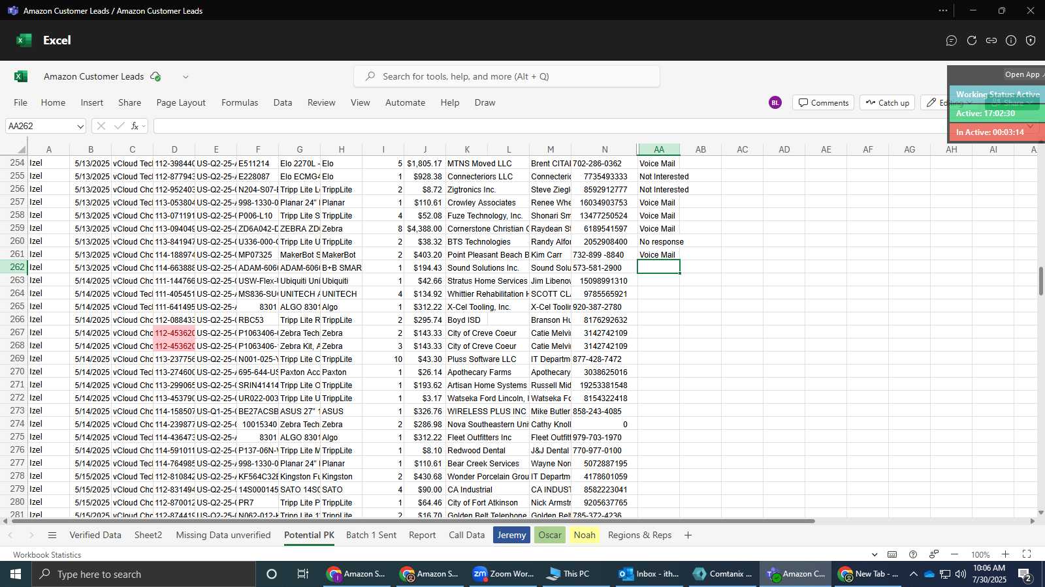The image size is (1045, 587).
Task: Open the File menu
Action: click(21, 102)
